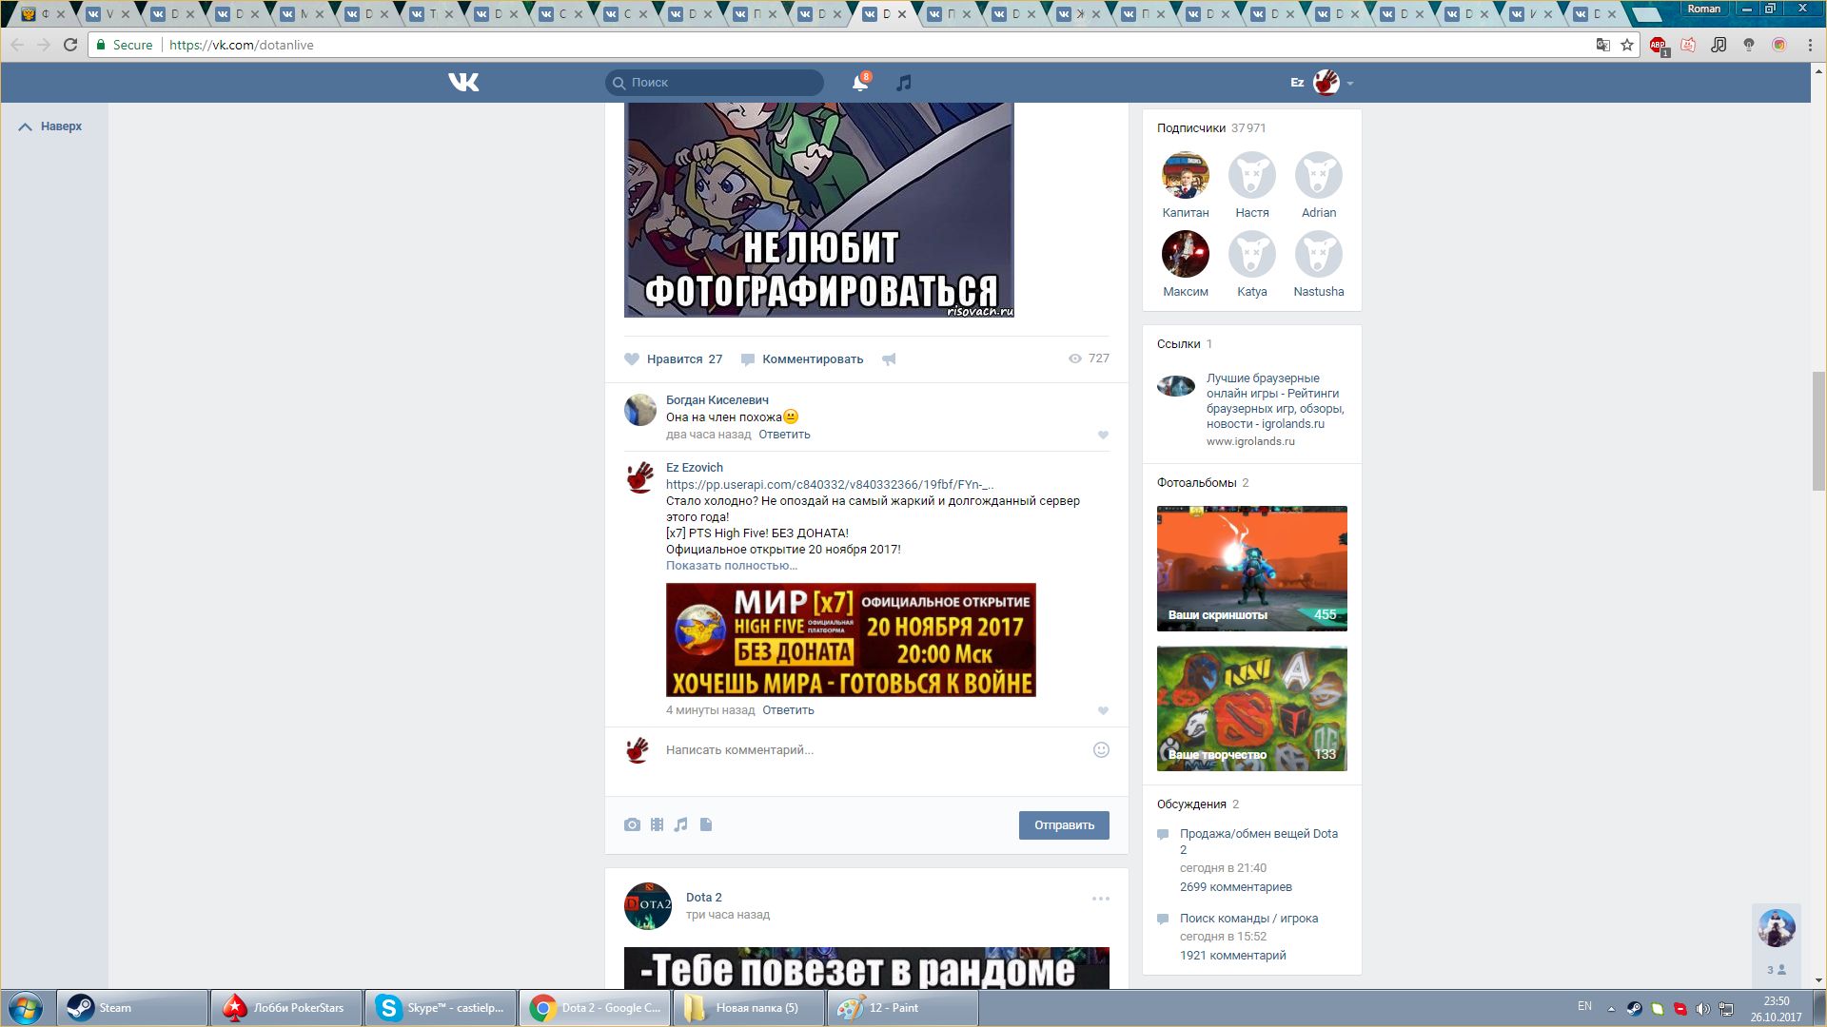Attach a photo using camera icon
Viewport: 1827px width, 1027px height.
point(632,824)
